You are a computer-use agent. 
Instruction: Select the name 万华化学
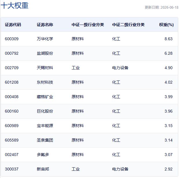[x=45, y=39]
